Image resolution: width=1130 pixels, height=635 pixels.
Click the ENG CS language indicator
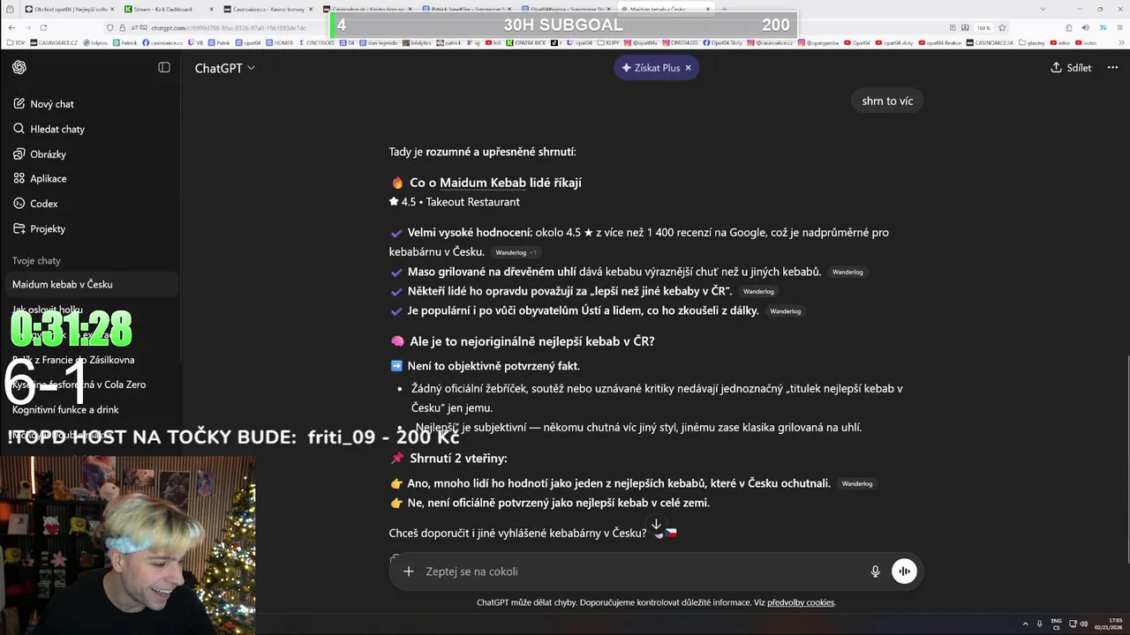1056,624
